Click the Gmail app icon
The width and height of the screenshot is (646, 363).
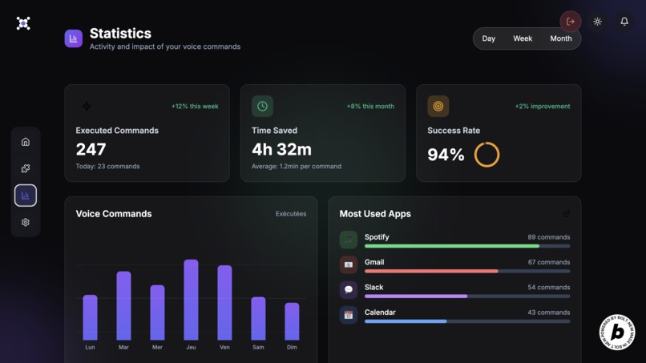coord(349,265)
